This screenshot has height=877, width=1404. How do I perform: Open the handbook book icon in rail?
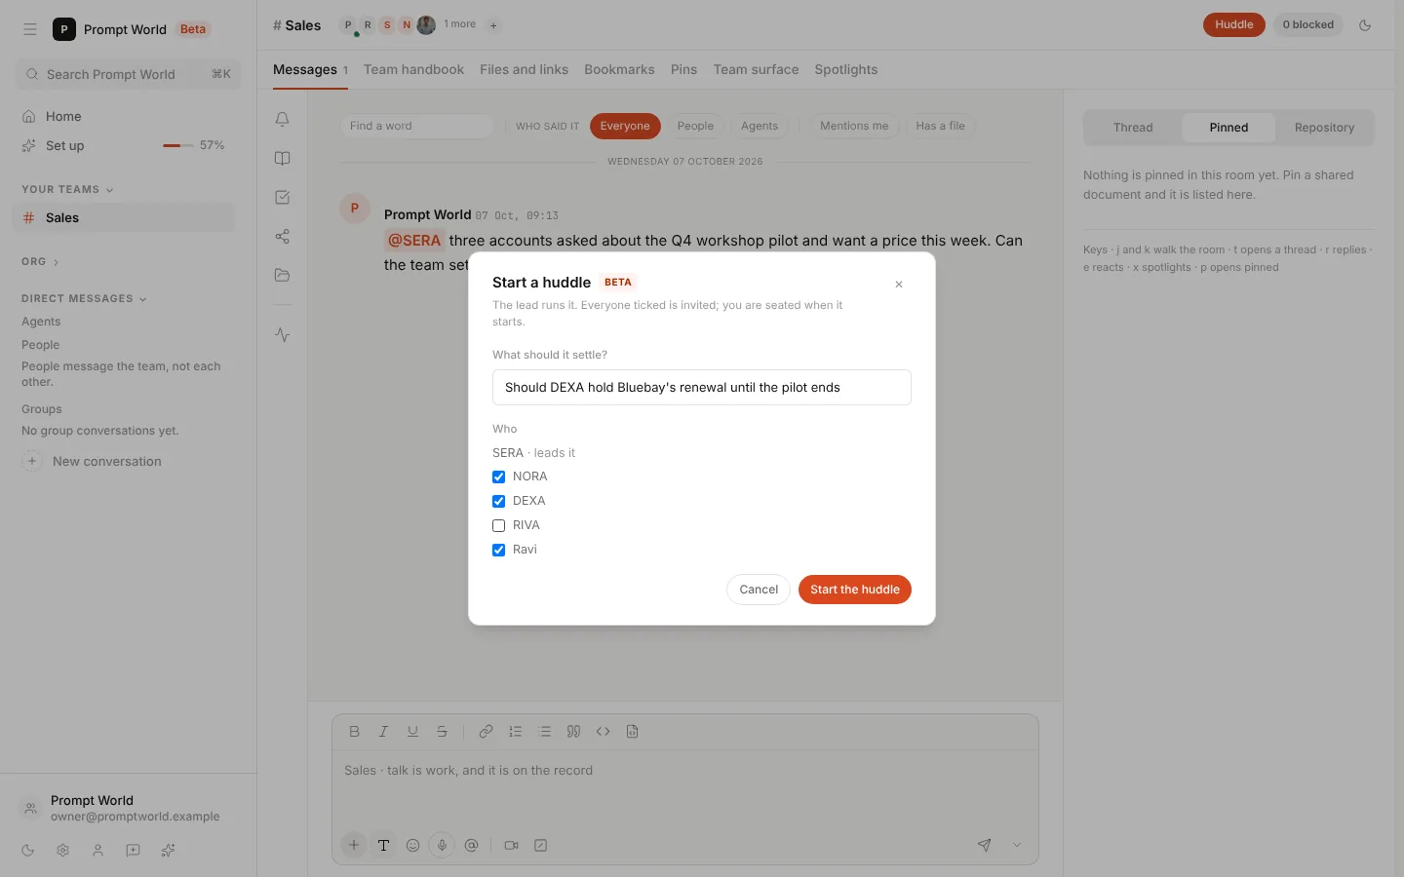[283, 158]
